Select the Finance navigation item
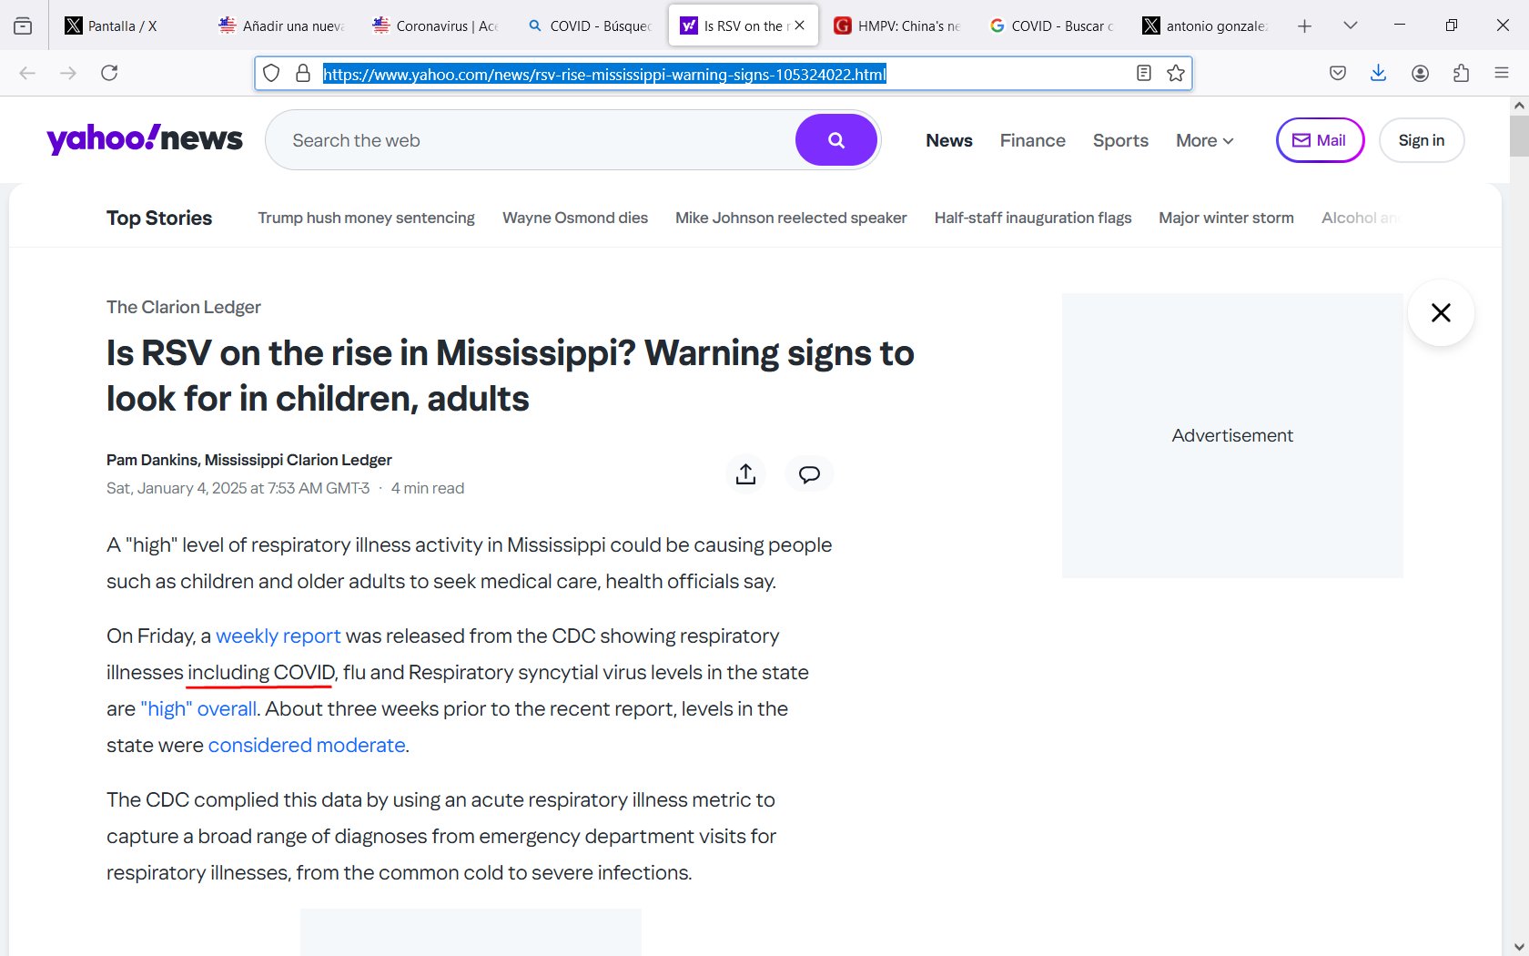The width and height of the screenshot is (1529, 956). [1032, 140]
